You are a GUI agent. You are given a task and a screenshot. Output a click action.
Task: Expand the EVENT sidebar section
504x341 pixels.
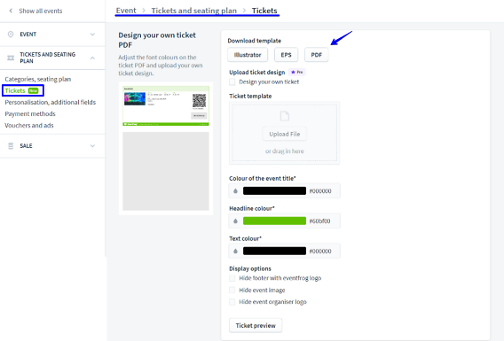pos(92,35)
